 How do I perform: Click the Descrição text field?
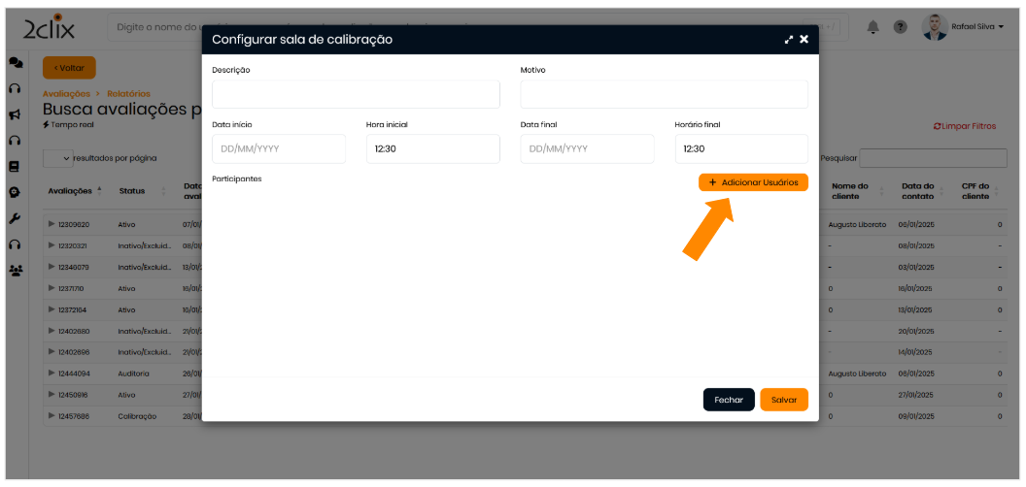(x=356, y=94)
